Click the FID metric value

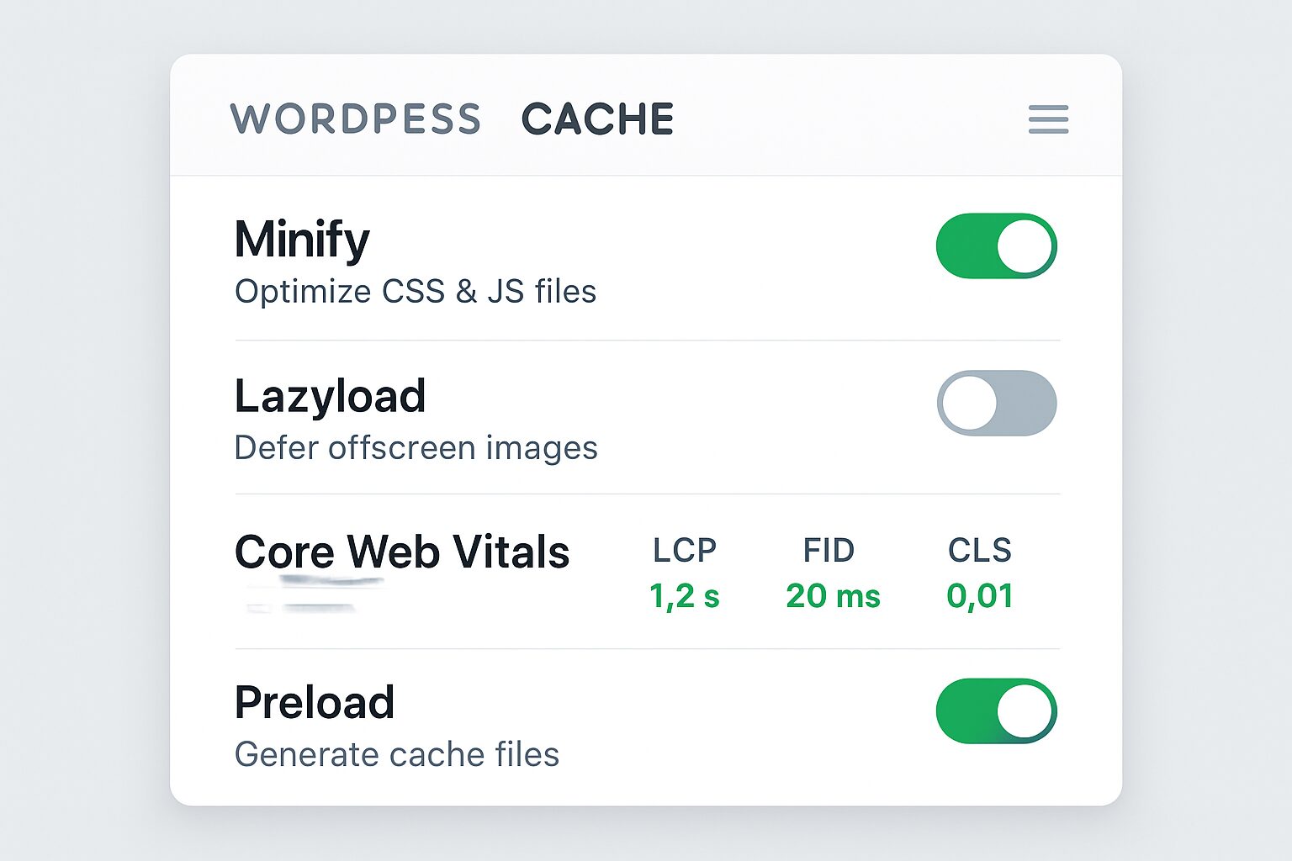(x=834, y=596)
